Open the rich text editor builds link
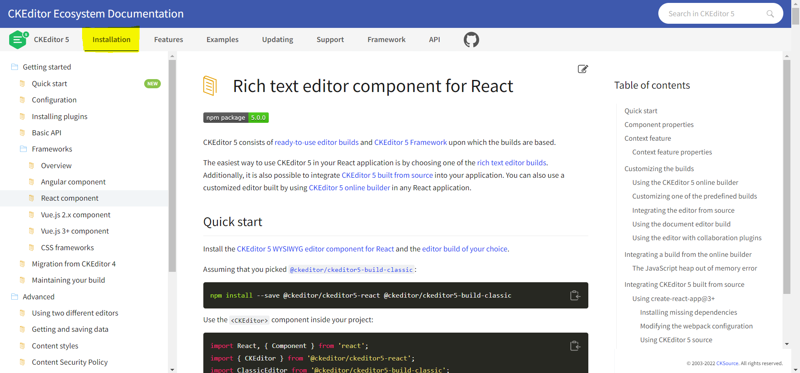 512,163
